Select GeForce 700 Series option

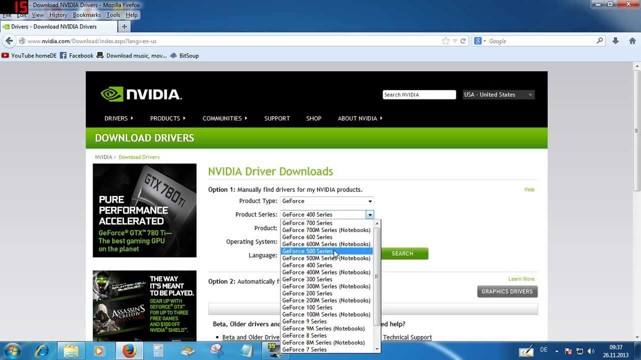click(x=327, y=223)
